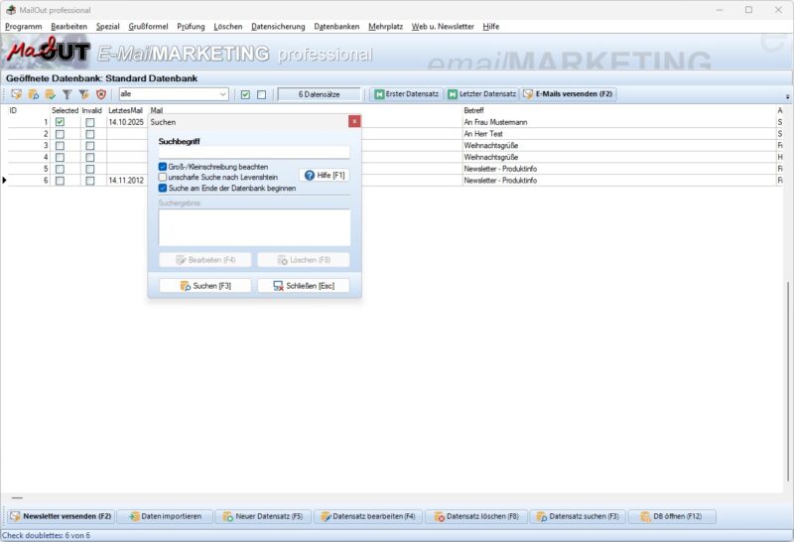Enable unscharfe Suche nach Levenshtein

[163, 177]
